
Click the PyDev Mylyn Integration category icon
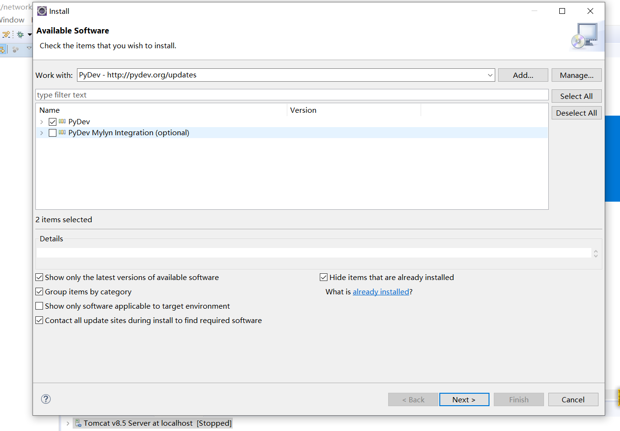click(x=62, y=133)
